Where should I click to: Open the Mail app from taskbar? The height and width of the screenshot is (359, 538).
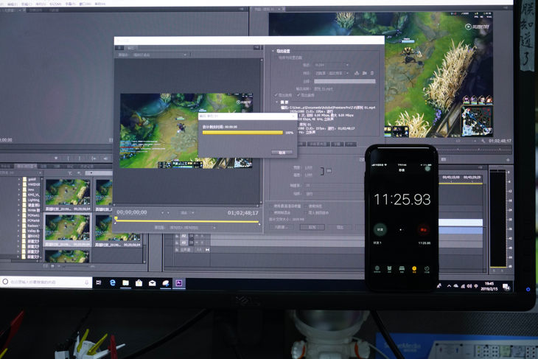coord(152,283)
